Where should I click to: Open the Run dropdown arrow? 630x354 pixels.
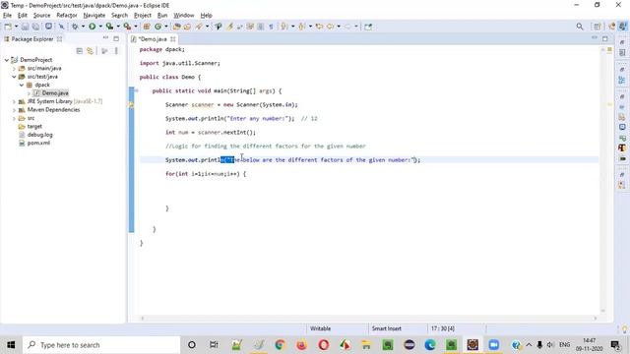pos(100,27)
